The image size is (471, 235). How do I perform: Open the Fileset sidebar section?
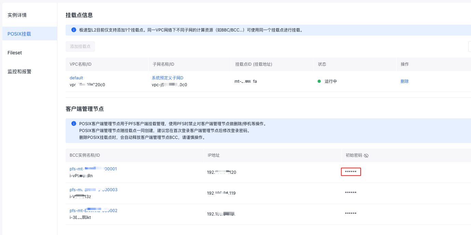point(14,52)
